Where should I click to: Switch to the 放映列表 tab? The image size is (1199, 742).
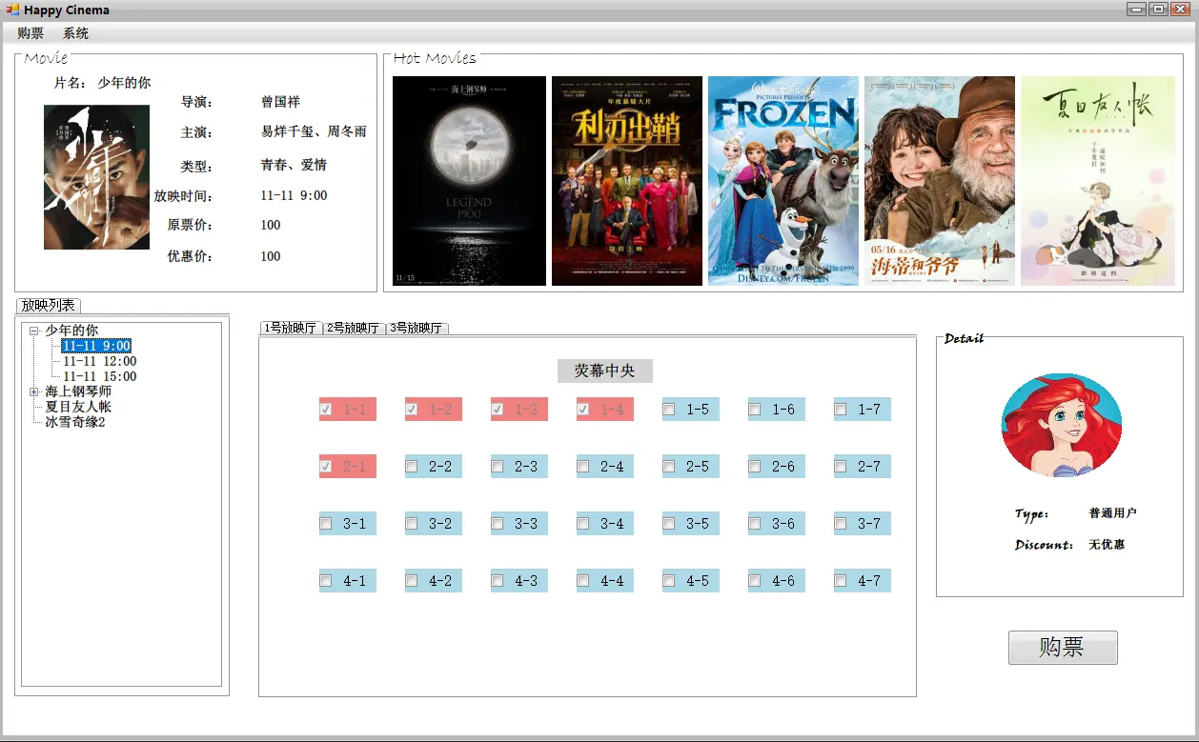click(49, 306)
